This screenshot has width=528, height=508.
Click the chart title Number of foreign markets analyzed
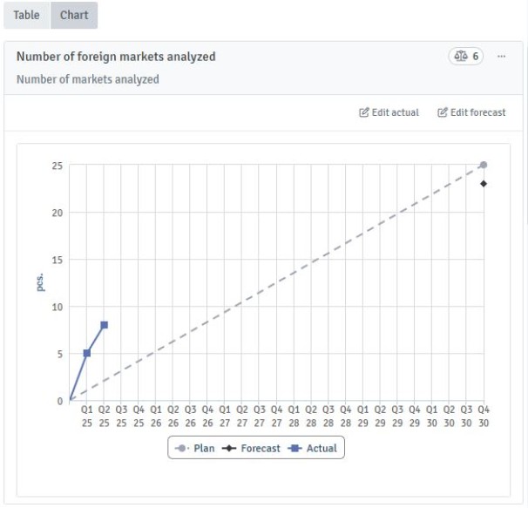pyautogui.click(x=116, y=56)
